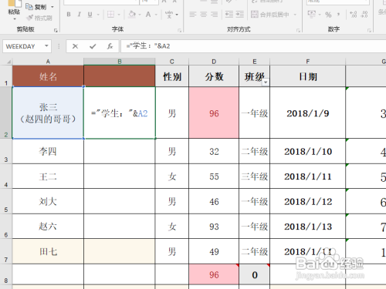Toggle Bold formatting

(69, 15)
